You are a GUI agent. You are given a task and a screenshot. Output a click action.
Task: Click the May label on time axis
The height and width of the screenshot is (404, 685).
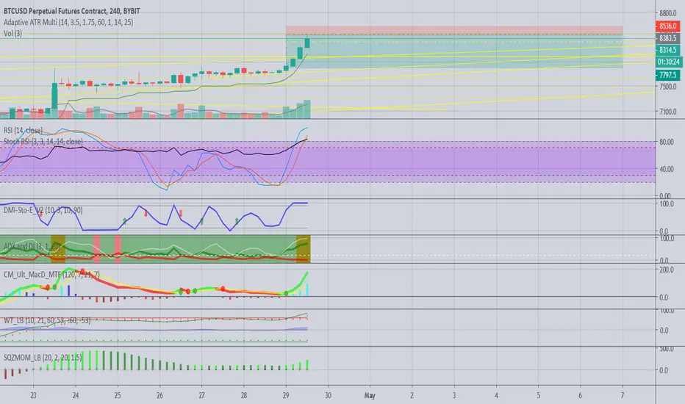click(370, 395)
